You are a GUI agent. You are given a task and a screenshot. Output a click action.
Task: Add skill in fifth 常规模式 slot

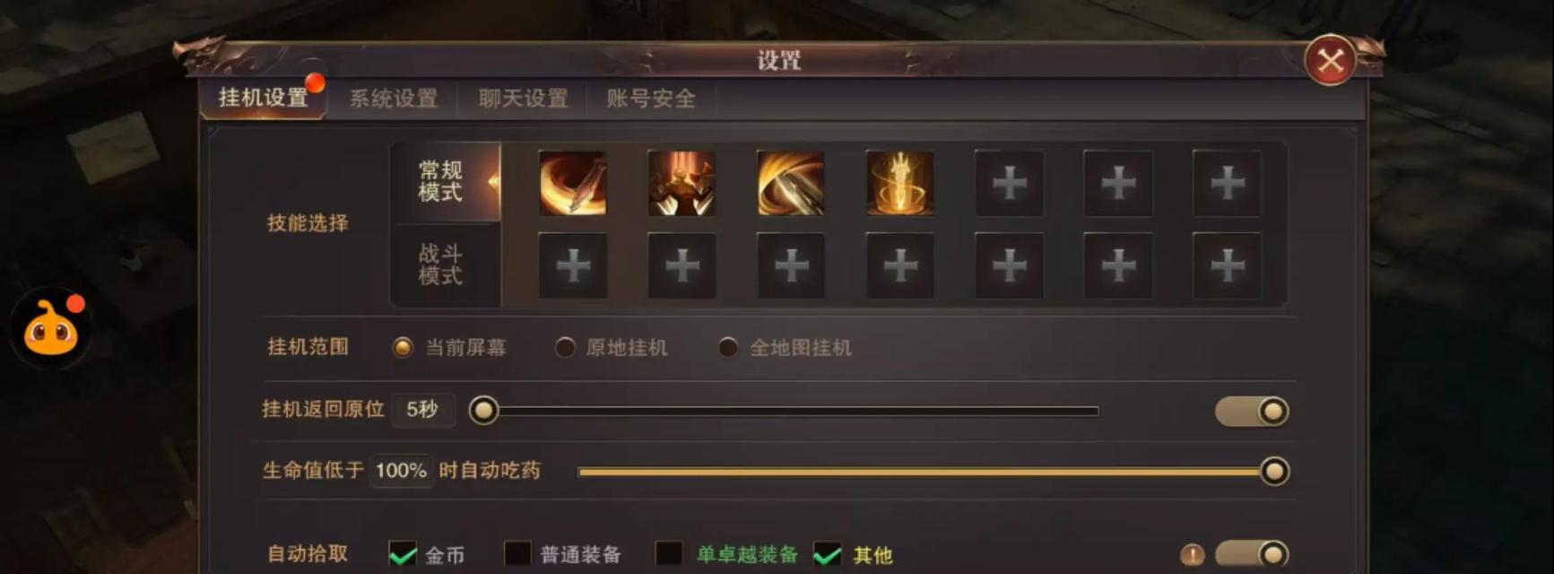(1010, 184)
